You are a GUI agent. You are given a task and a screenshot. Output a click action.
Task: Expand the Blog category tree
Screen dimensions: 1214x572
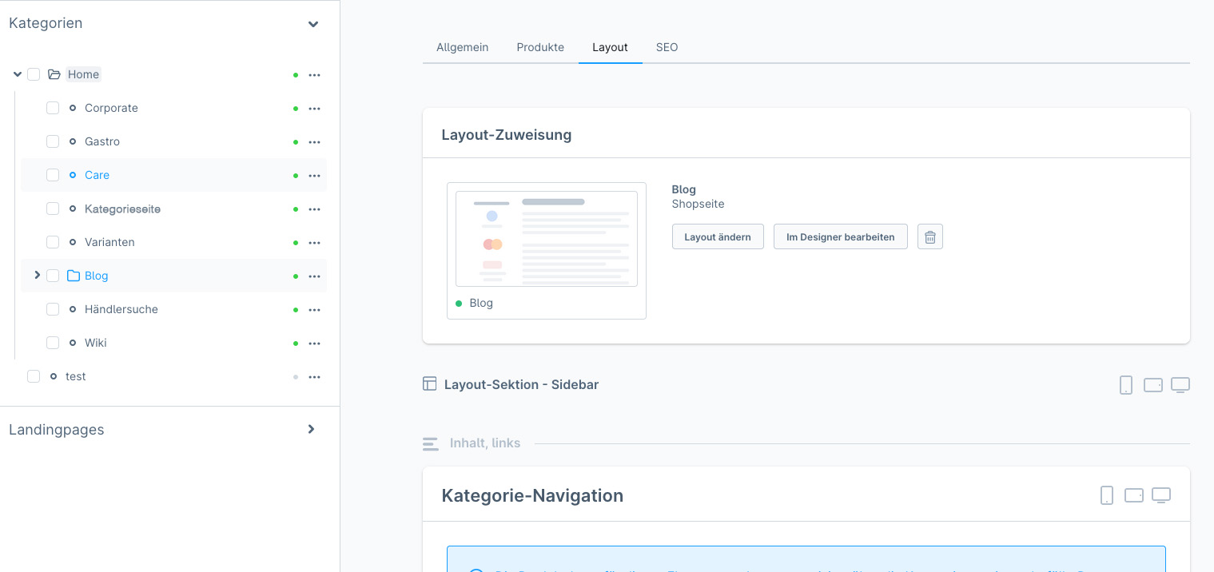click(x=37, y=275)
